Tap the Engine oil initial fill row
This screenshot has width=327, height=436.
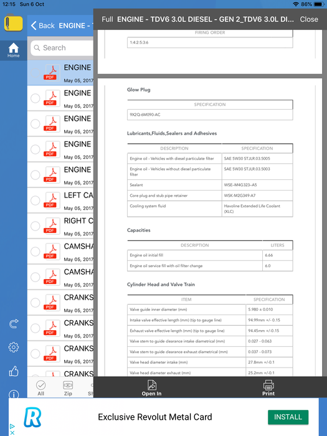pos(210,255)
